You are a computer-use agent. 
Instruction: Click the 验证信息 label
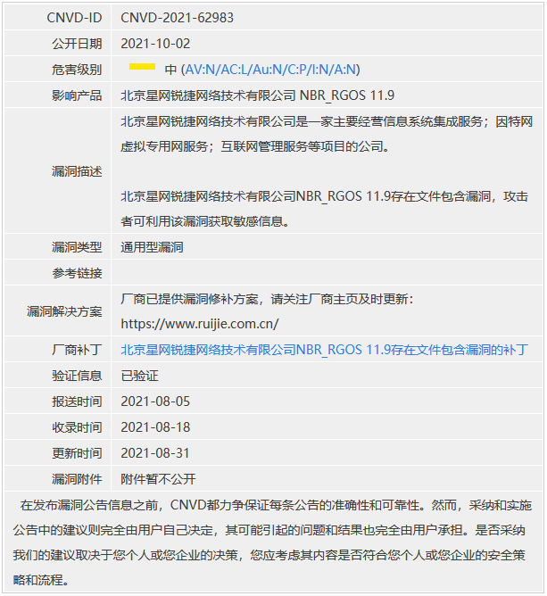pyautogui.click(x=77, y=376)
